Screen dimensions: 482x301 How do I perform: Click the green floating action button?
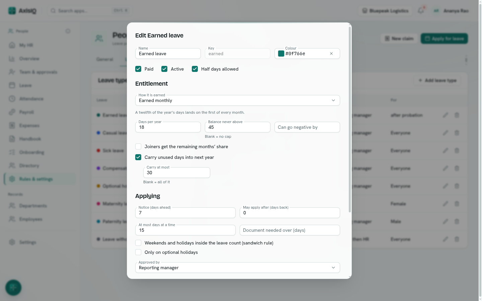[x=13, y=288]
